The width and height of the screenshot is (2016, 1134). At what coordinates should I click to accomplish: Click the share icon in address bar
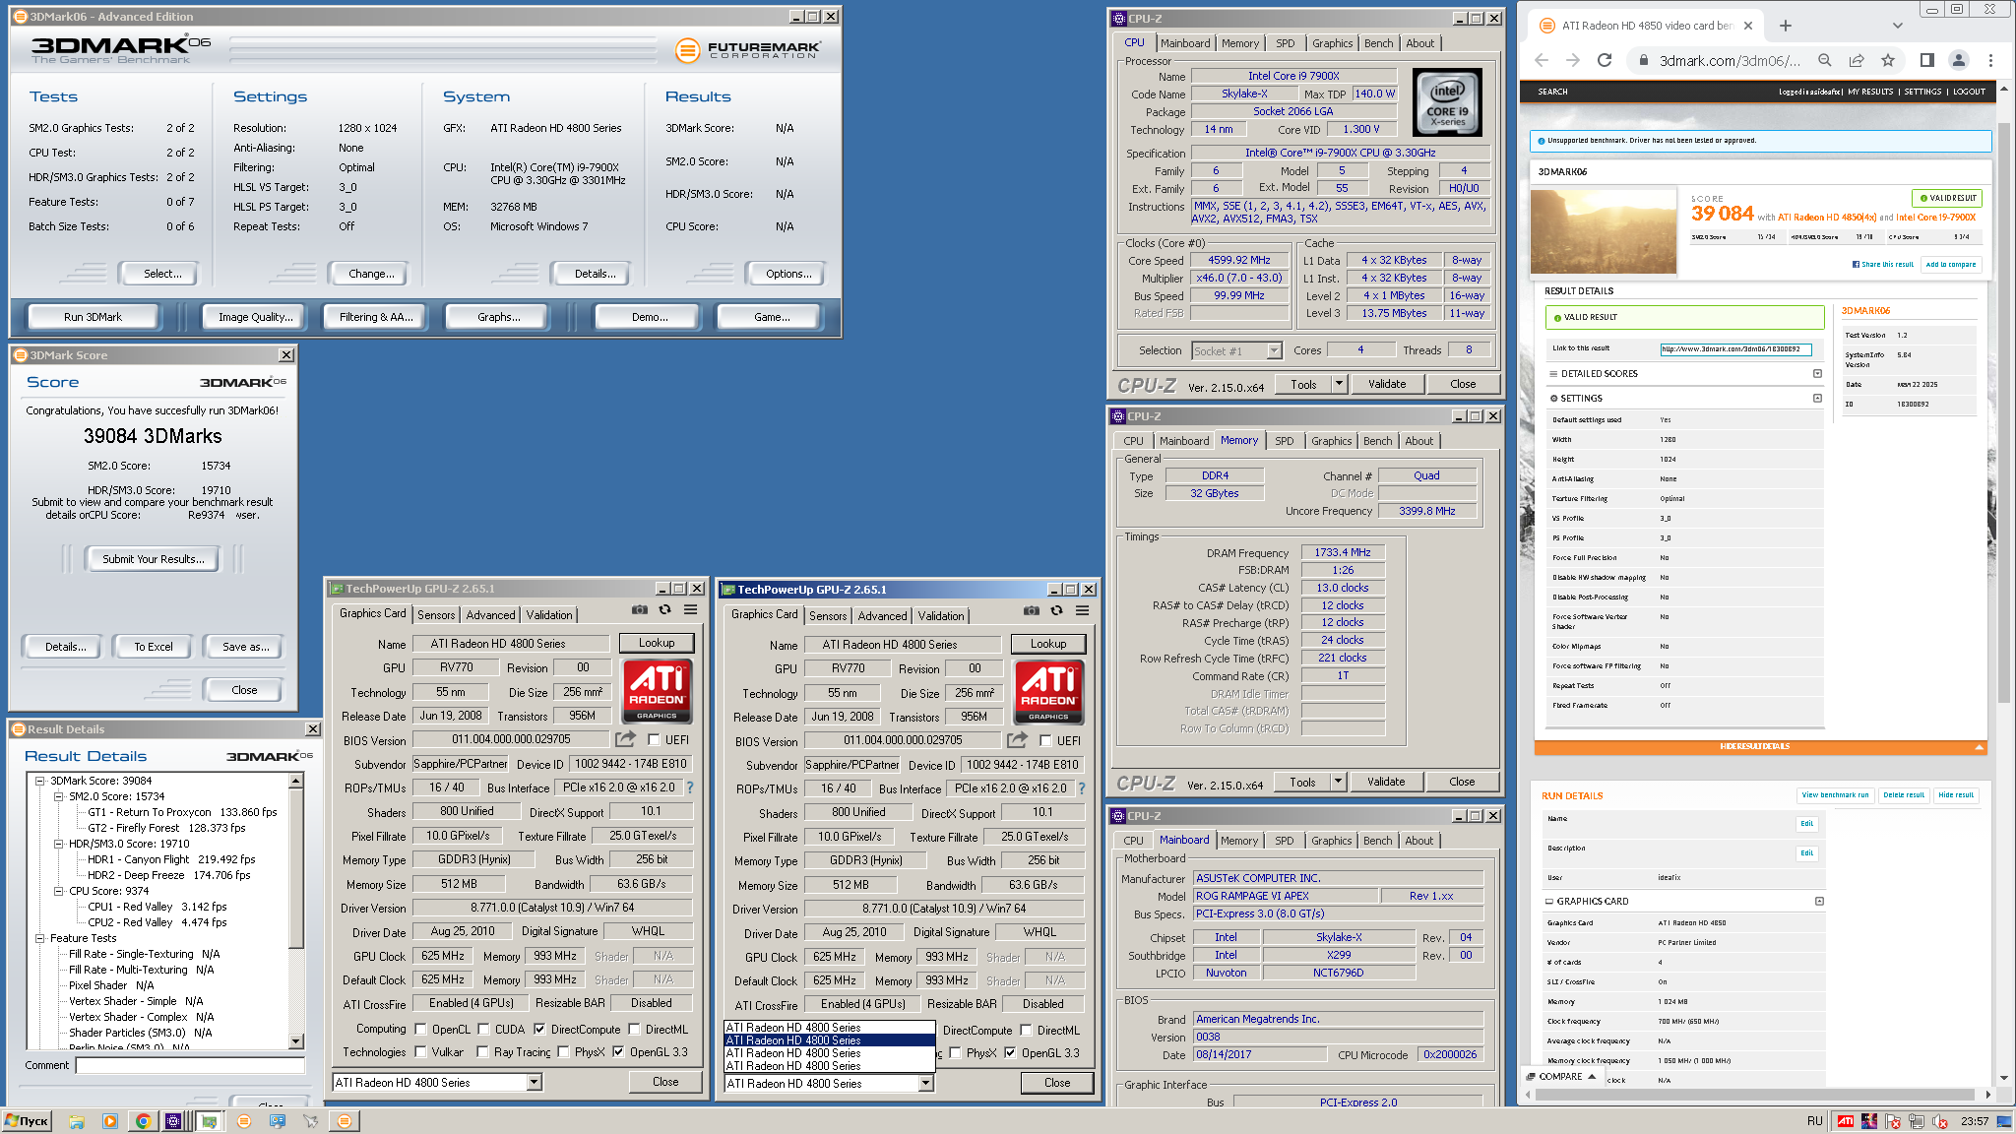tap(1857, 60)
